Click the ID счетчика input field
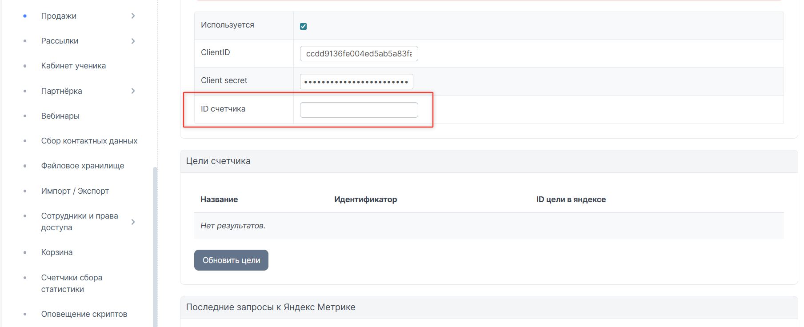The height and width of the screenshot is (327, 804). pos(359,110)
